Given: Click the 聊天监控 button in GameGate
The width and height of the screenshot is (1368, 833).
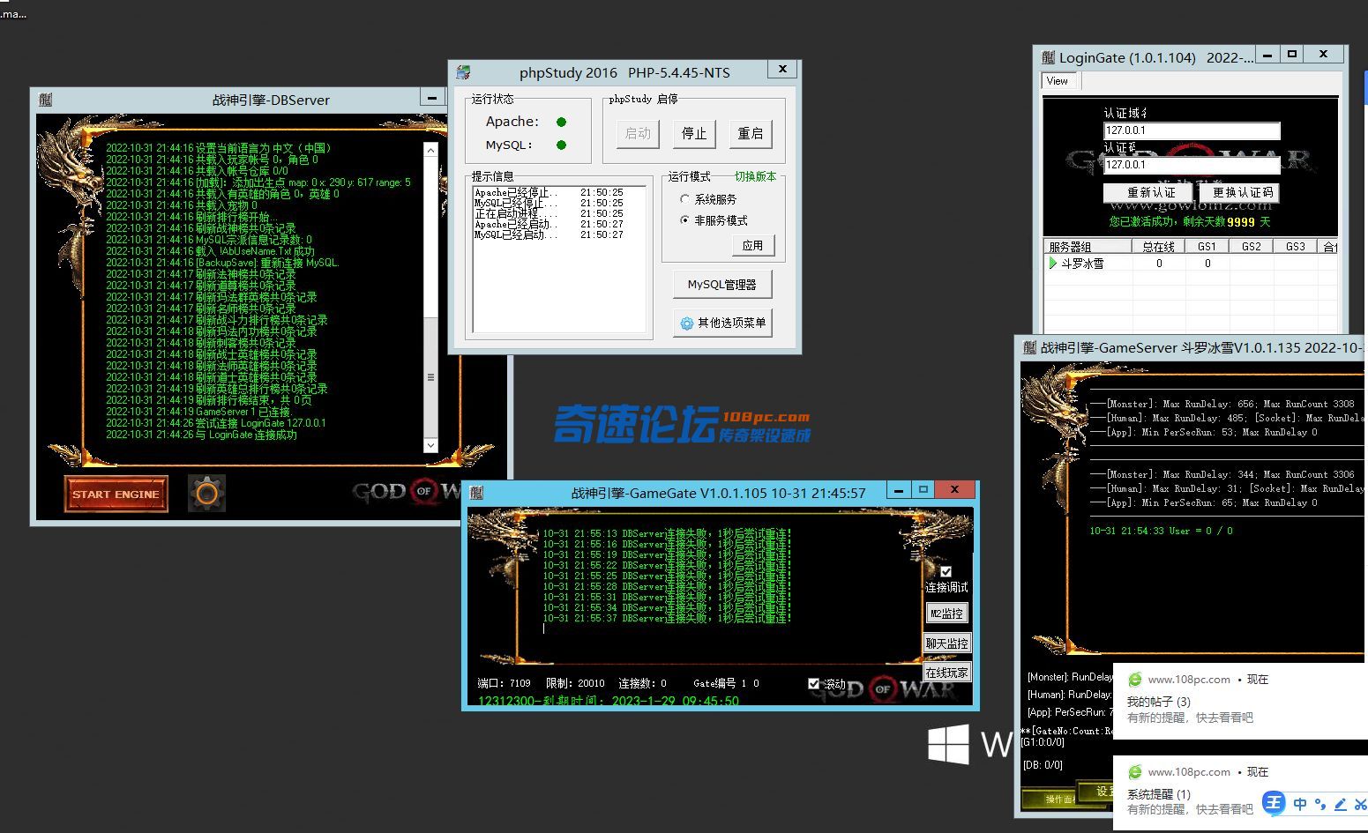Looking at the screenshot, I should click(947, 643).
